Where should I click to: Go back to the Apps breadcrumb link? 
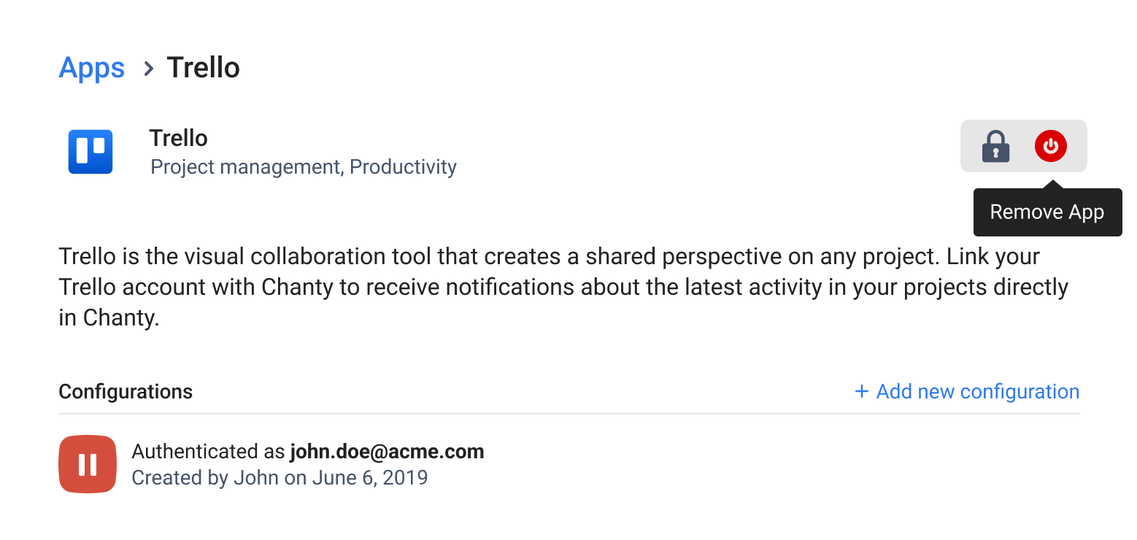(91, 68)
